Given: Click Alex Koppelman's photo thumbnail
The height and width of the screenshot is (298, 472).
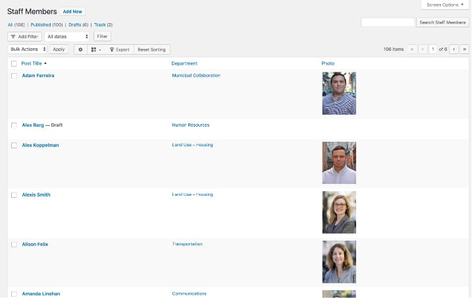Looking at the screenshot, I should click(339, 163).
